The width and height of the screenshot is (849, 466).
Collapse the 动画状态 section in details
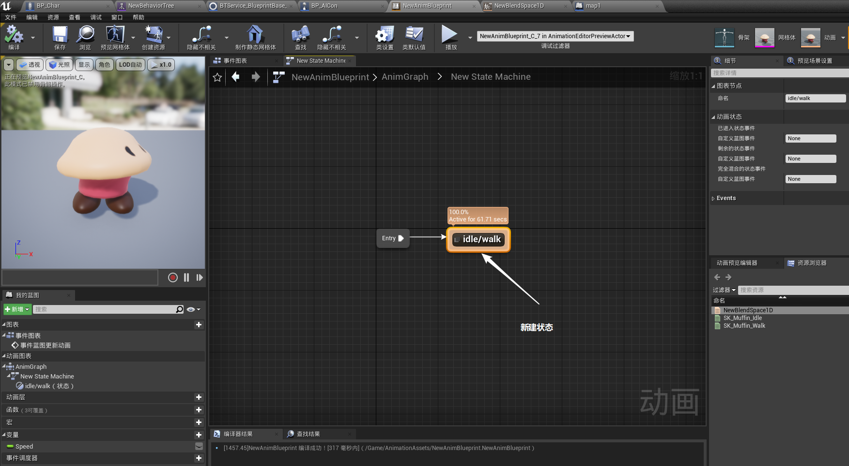(713, 117)
